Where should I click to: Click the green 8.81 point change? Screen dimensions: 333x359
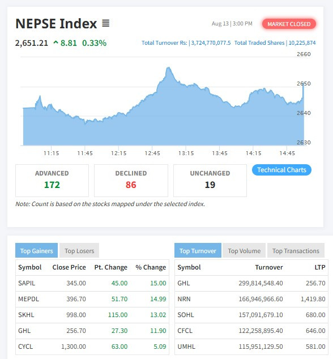(x=69, y=43)
